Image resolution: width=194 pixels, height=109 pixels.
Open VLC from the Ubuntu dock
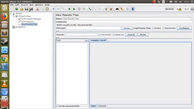click(5, 84)
